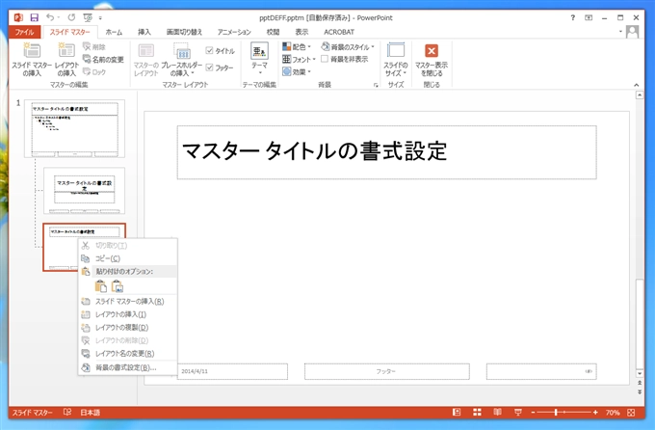Image resolution: width=655 pixels, height=430 pixels.
Task: Click the Undo arrow icon
Action: pos(50,17)
